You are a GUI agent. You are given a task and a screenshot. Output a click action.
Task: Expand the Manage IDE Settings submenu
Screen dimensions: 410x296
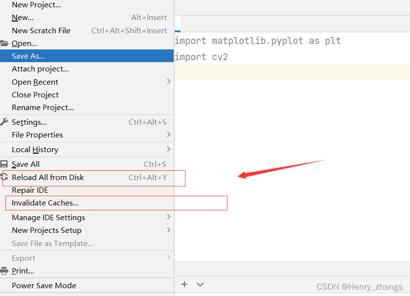[x=168, y=217]
